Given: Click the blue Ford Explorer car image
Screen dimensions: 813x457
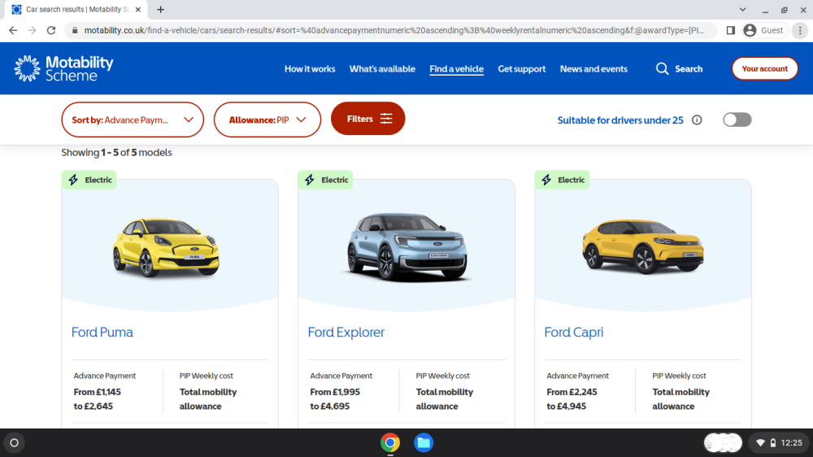Looking at the screenshot, I should [x=407, y=247].
